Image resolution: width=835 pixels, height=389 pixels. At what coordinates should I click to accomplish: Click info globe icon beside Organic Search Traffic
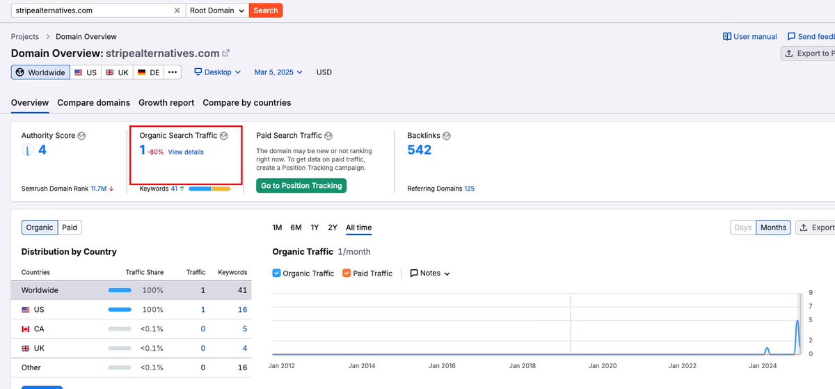(x=224, y=136)
